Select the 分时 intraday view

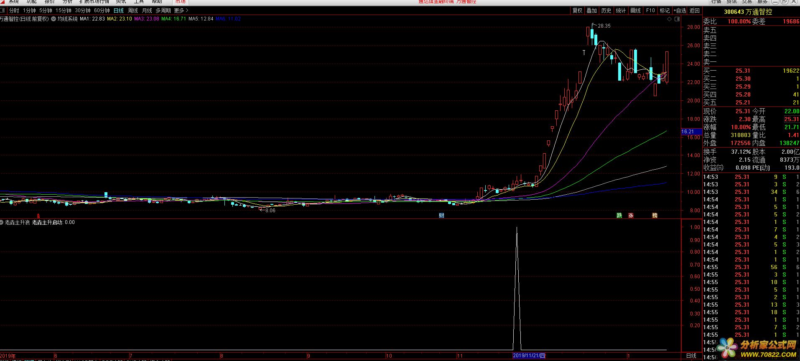(x=14, y=10)
